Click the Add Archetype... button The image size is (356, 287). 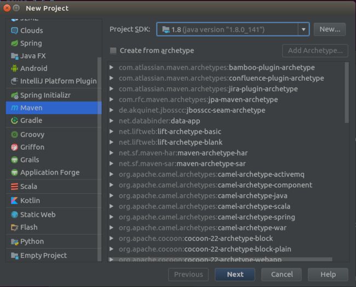point(315,50)
